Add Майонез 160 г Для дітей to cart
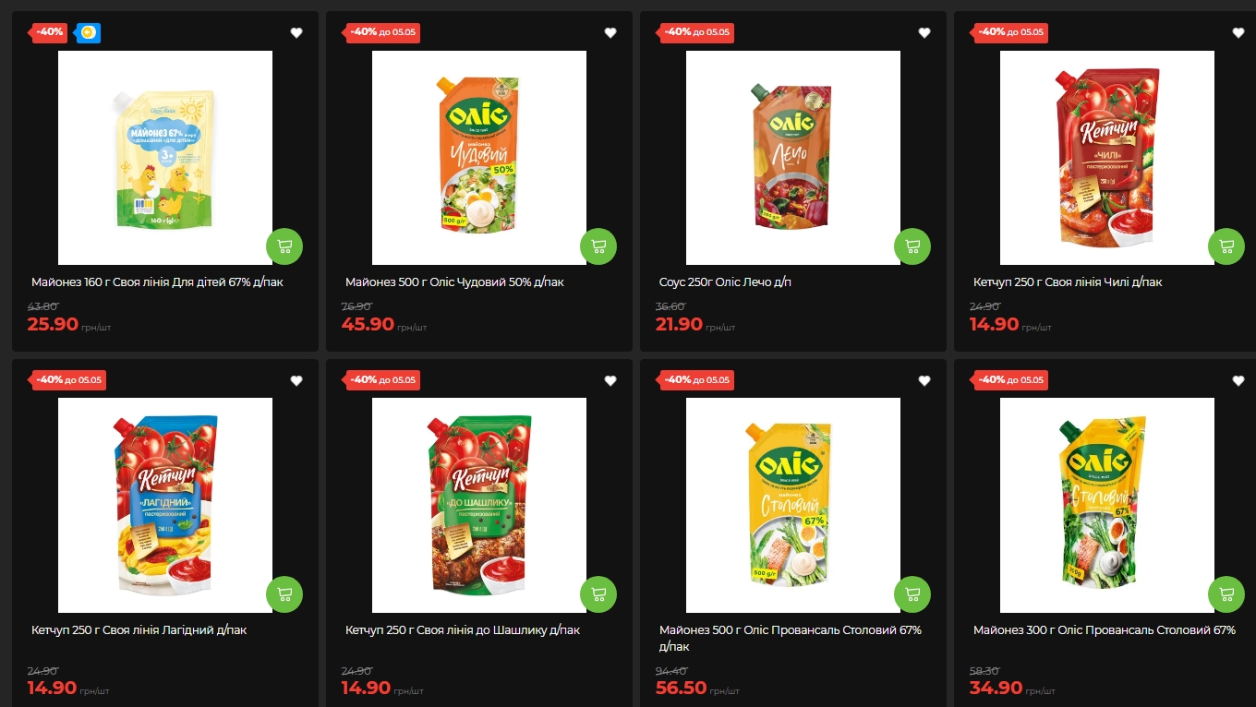The width and height of the screenshot is (1256, 707). (x=284, y=246)
